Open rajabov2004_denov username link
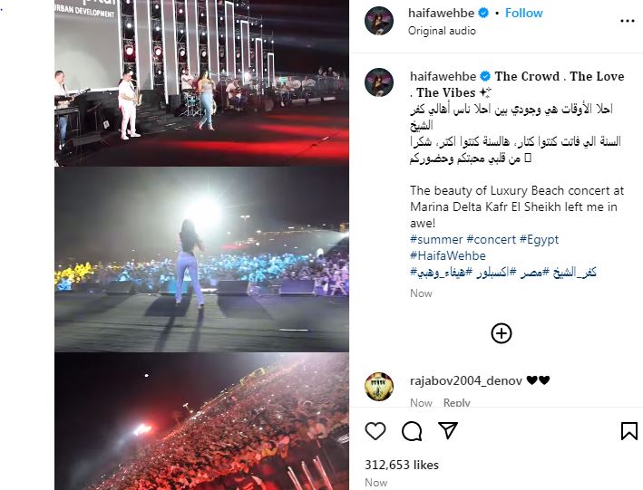Viewport: 643px width, 490px height. click(466, 380)
